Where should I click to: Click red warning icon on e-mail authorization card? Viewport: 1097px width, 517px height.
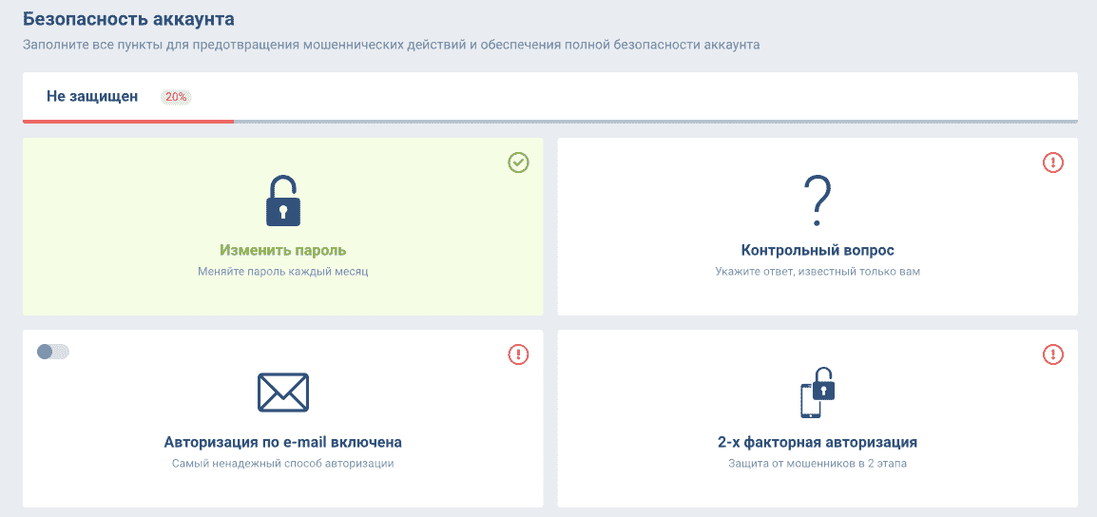click(x=518, y=354)
